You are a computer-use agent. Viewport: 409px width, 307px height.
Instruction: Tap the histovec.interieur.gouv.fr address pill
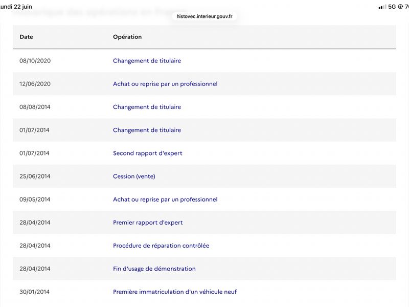204,16
